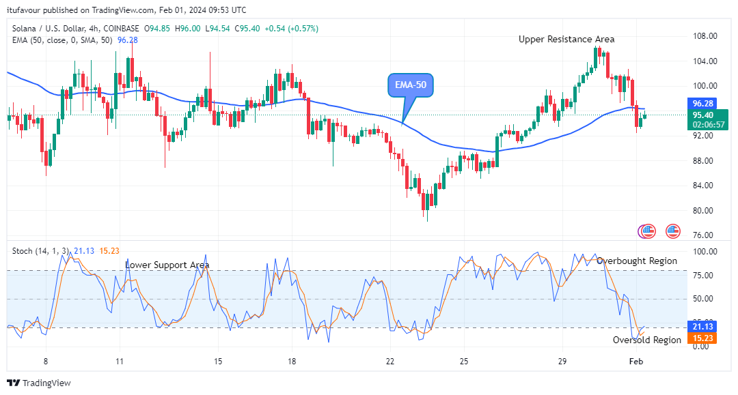The width and height of the screenshot is (738, 395).
Task: Click the 100.00 price axis value
Action: [705, 86]
